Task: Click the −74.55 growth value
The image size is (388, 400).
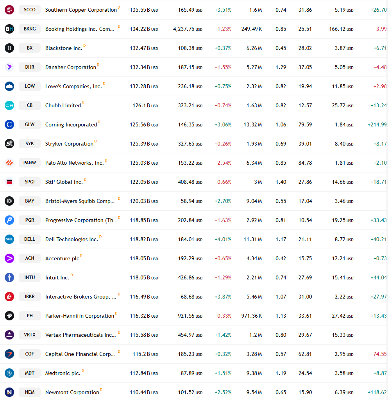Action: pyautogui.click(x=379, y=354)
